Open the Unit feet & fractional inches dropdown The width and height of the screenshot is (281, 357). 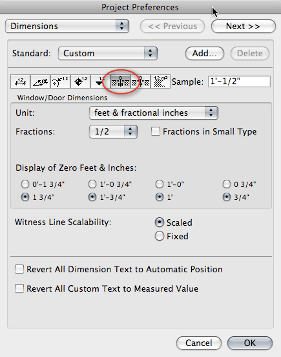154,113
